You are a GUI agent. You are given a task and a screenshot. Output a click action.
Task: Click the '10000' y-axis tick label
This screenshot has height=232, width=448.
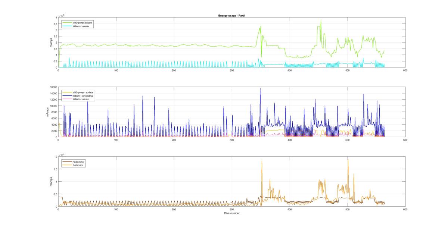point(53,106)
